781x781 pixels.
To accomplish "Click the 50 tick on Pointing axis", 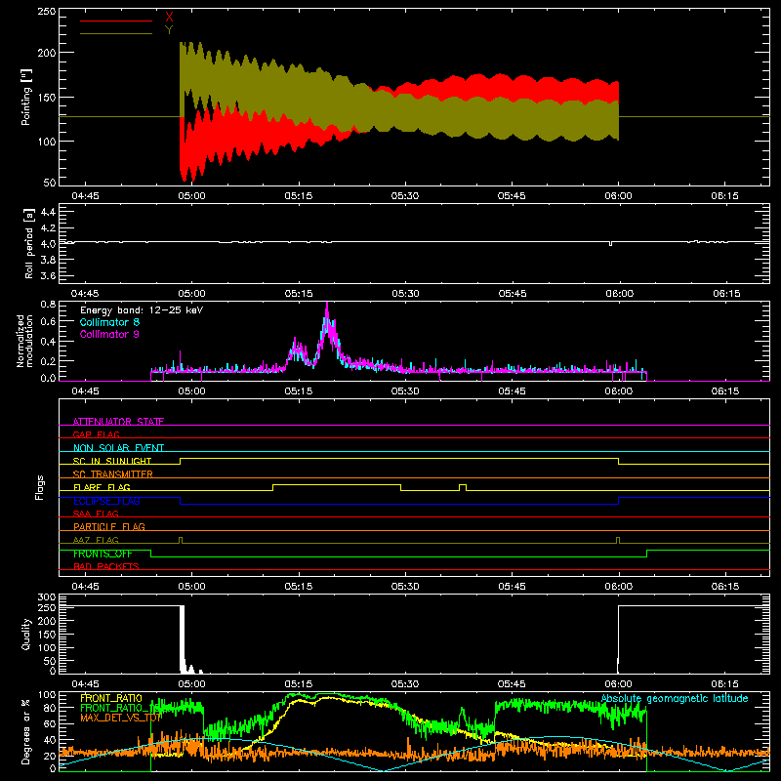I will [50, 183].
